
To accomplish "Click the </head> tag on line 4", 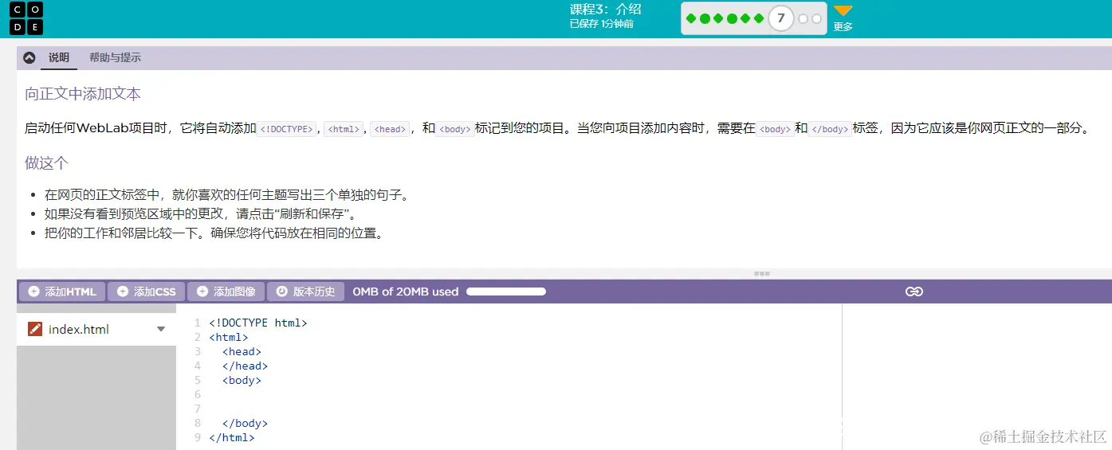I will (x=245, y=366).
